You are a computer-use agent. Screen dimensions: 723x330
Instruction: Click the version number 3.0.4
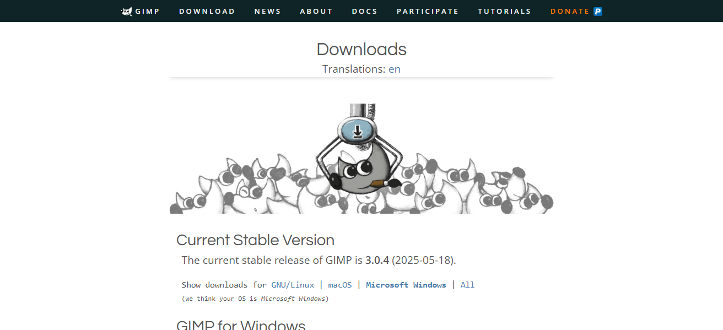(x=377, y=260)
